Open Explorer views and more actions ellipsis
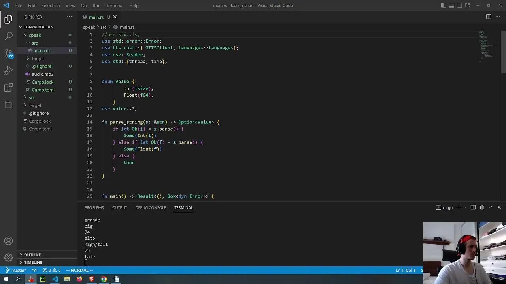Viewport: 506px width, 284px height. 70,17
